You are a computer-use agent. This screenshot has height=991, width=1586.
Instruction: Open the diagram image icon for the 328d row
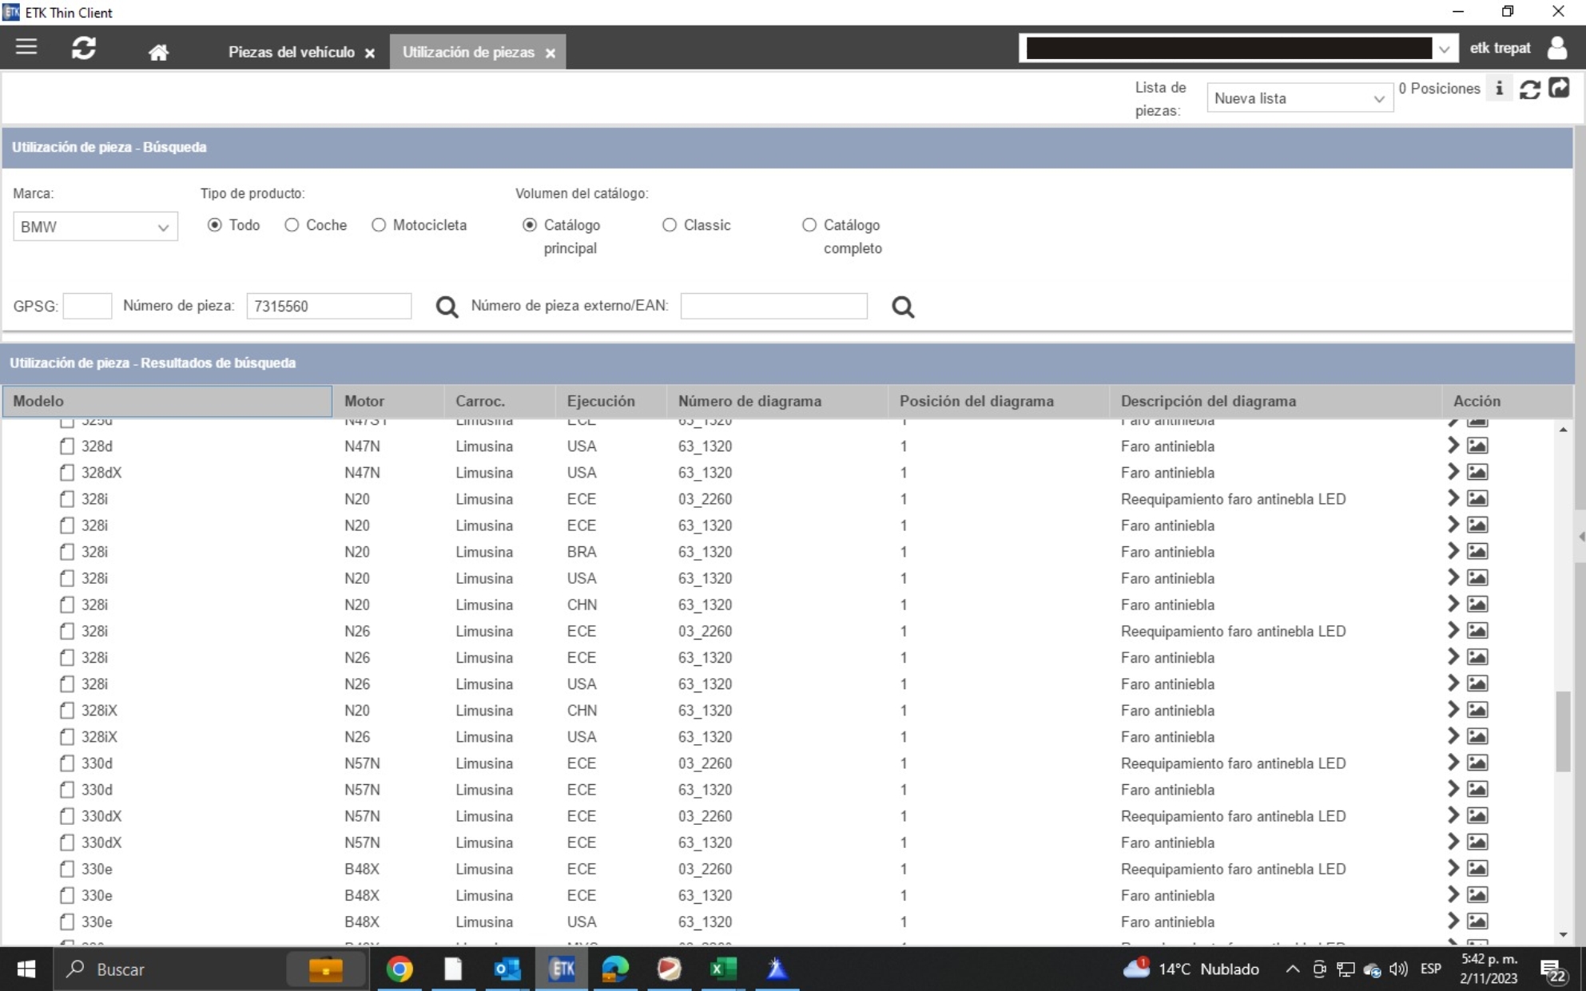(x=1477, y=446)
